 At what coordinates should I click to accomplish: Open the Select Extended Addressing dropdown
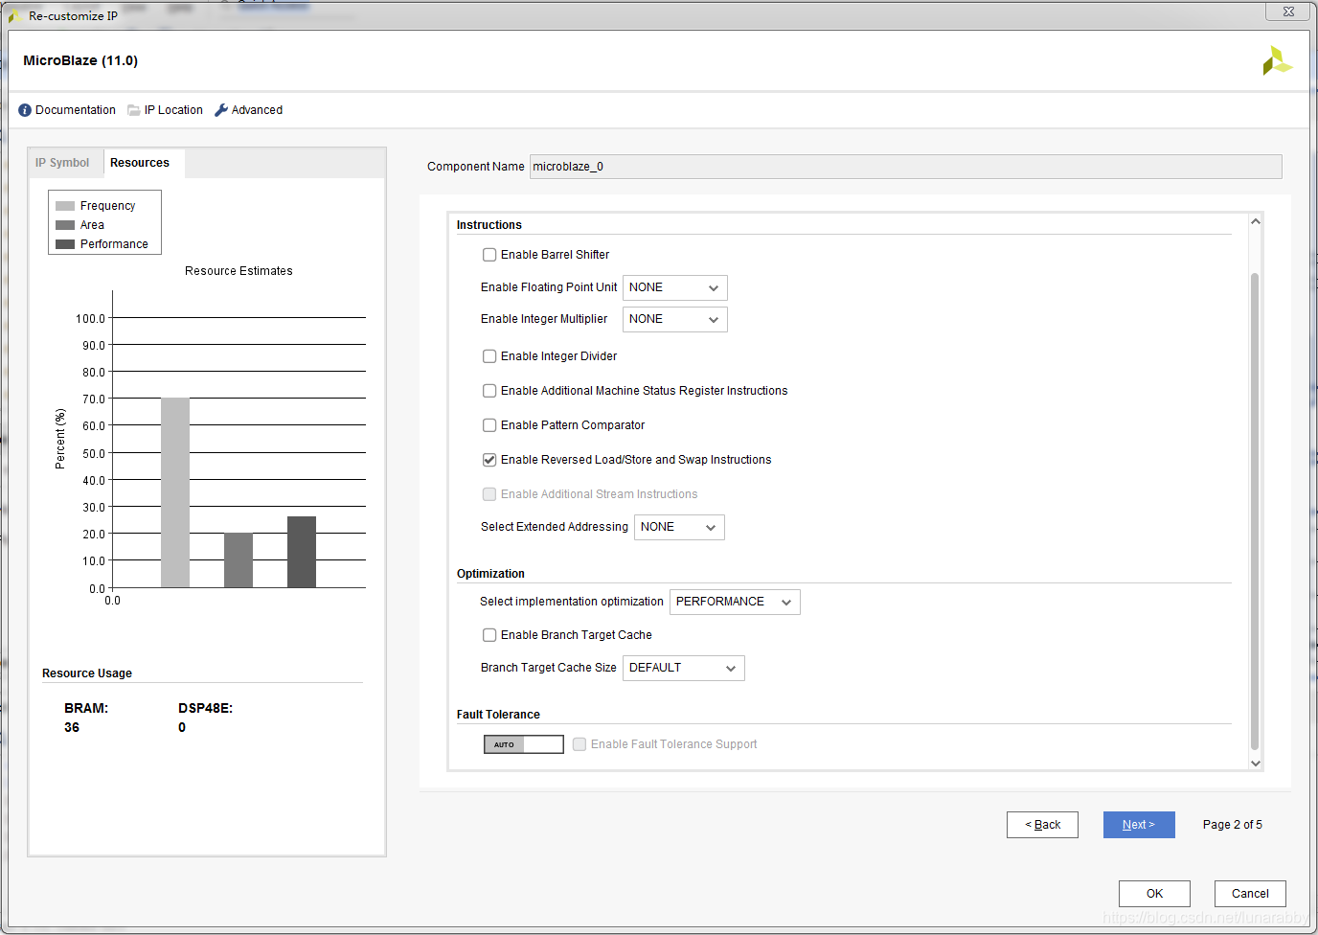679,527
